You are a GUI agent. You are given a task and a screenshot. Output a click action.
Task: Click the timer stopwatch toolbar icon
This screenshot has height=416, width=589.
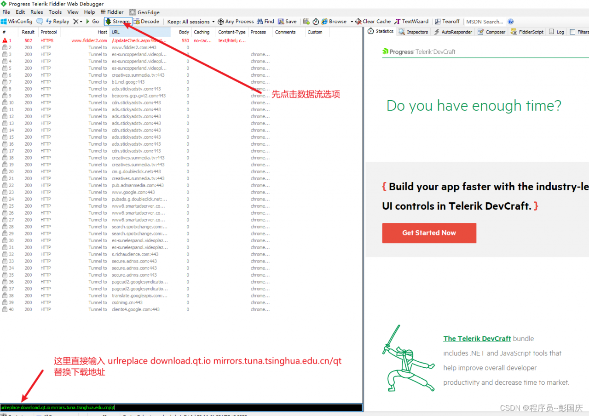point(316,21)
